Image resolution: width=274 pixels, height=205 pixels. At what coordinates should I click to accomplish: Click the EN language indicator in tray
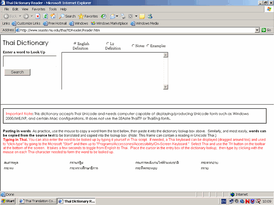pos(223,201)
